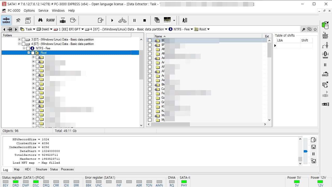The width and height of the screenshot is (332, 187).
Task: Select the RAW recovery toolbar button
Action: pos(51,20)
